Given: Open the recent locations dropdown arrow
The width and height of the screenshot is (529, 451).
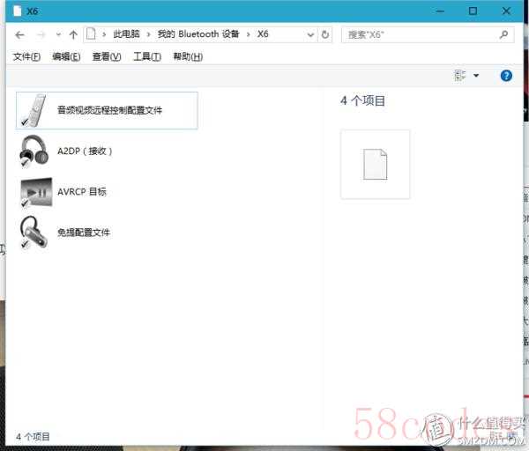Looking at the screenshot, I should point(58,35).
